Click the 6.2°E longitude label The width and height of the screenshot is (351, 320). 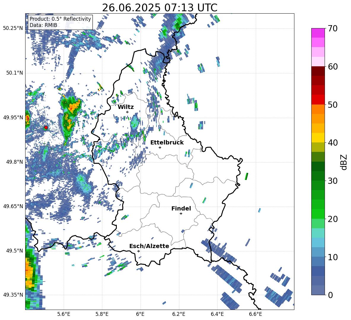click(x=179, y=314)
